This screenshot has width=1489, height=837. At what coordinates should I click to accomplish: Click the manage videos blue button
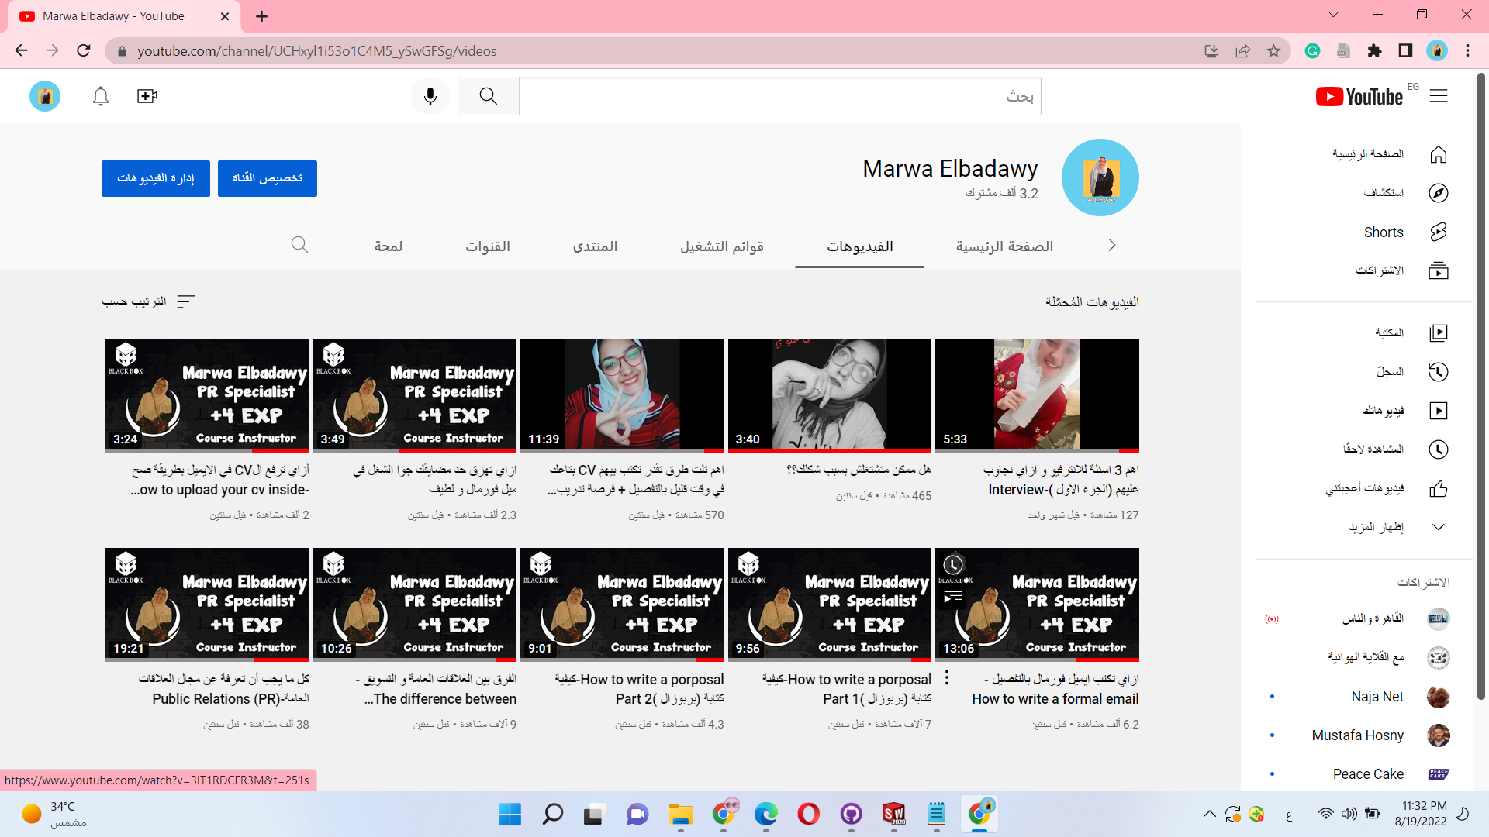point(155,178)
